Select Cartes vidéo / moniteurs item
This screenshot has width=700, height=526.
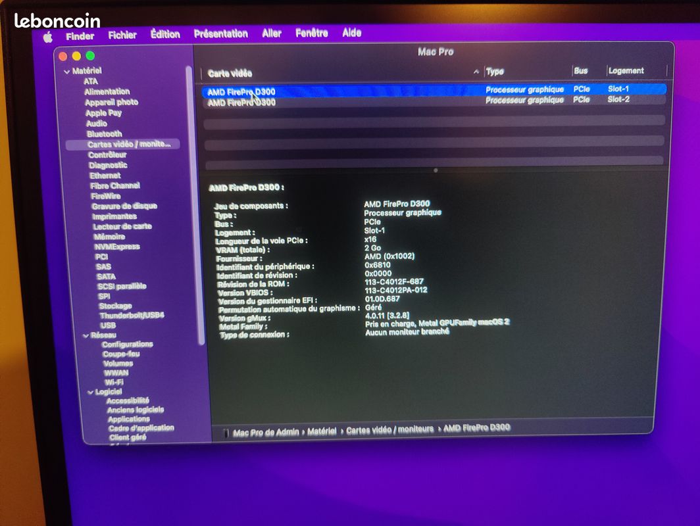tap(123, 144)
